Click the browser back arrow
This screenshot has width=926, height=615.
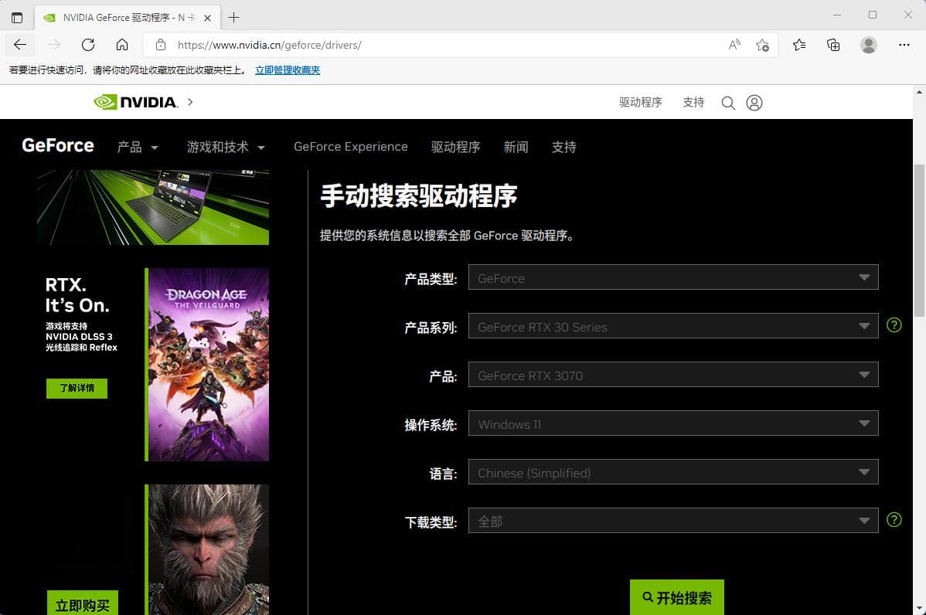tap(20, 45)
